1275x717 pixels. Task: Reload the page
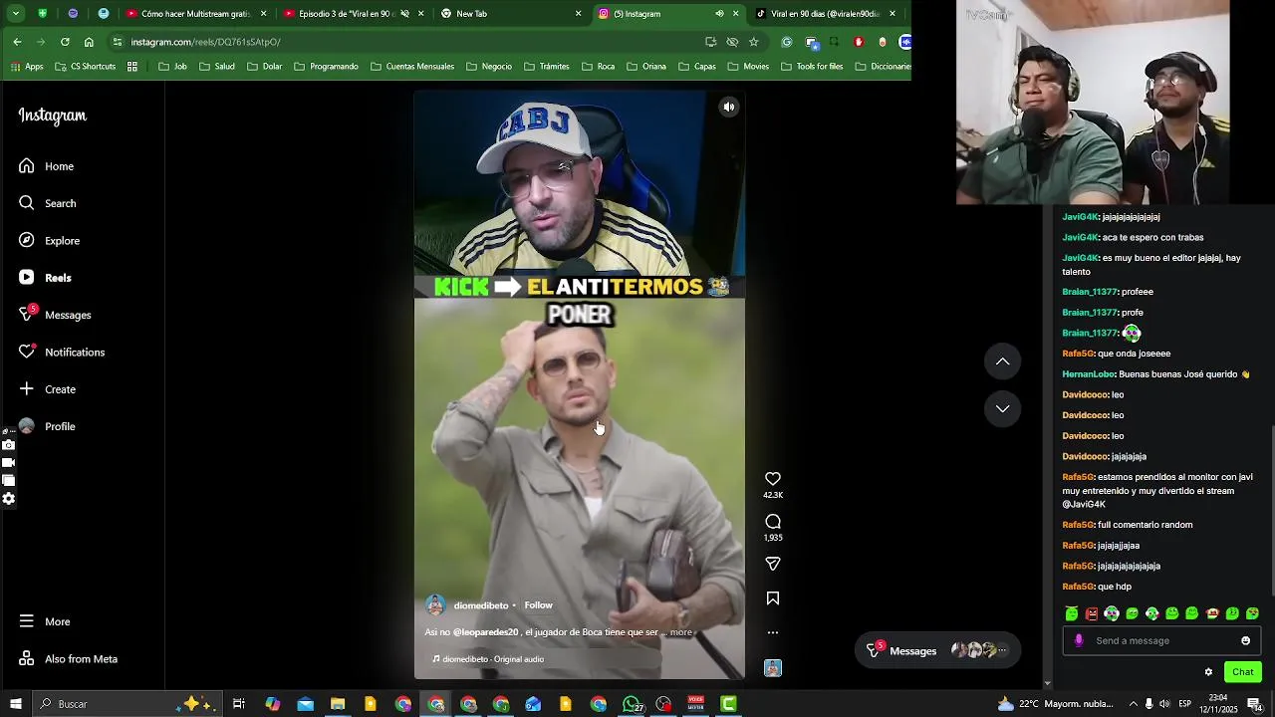[x=65, y=42]
